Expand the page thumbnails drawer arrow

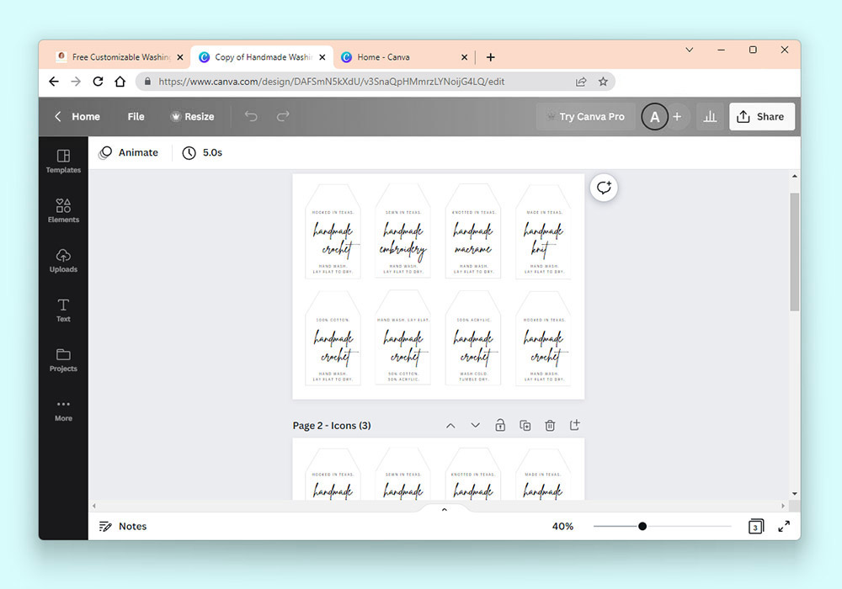pyautogui.click(x=444, y=510)
